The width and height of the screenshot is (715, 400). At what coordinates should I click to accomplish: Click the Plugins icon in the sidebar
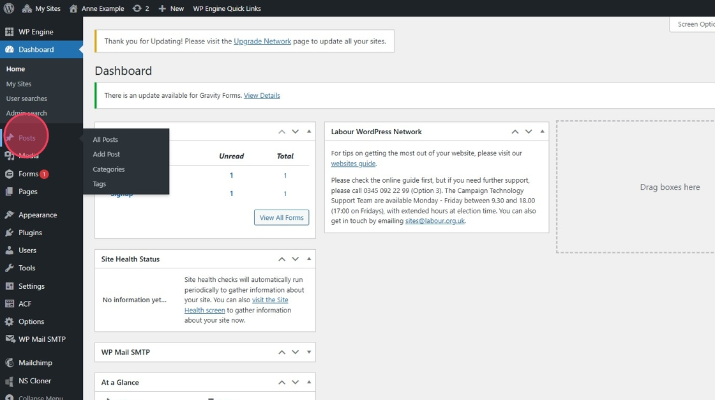(9, 233)
